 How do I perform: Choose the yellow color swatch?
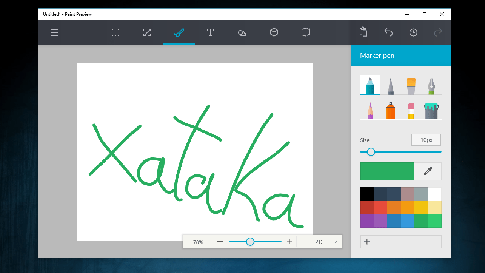[x=421, y=208]
